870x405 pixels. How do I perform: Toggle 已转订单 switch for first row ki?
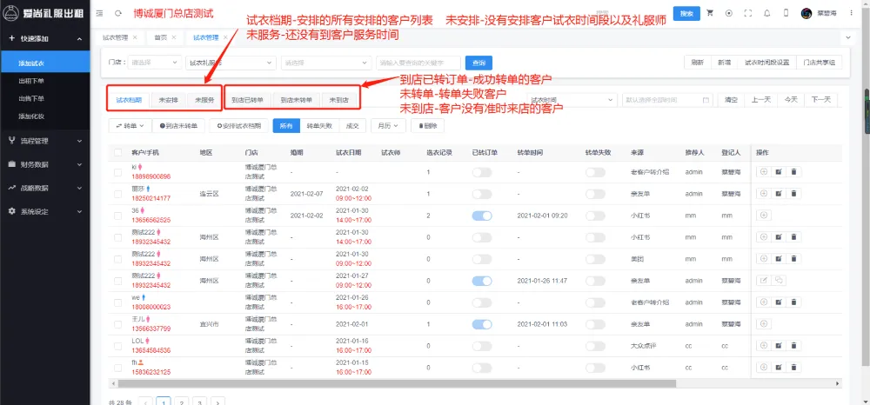click(482, 172)
